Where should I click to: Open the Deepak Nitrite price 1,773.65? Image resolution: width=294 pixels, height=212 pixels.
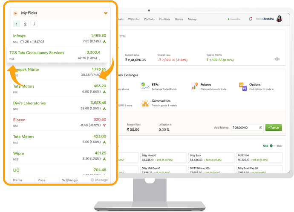(x=99, y=69)
